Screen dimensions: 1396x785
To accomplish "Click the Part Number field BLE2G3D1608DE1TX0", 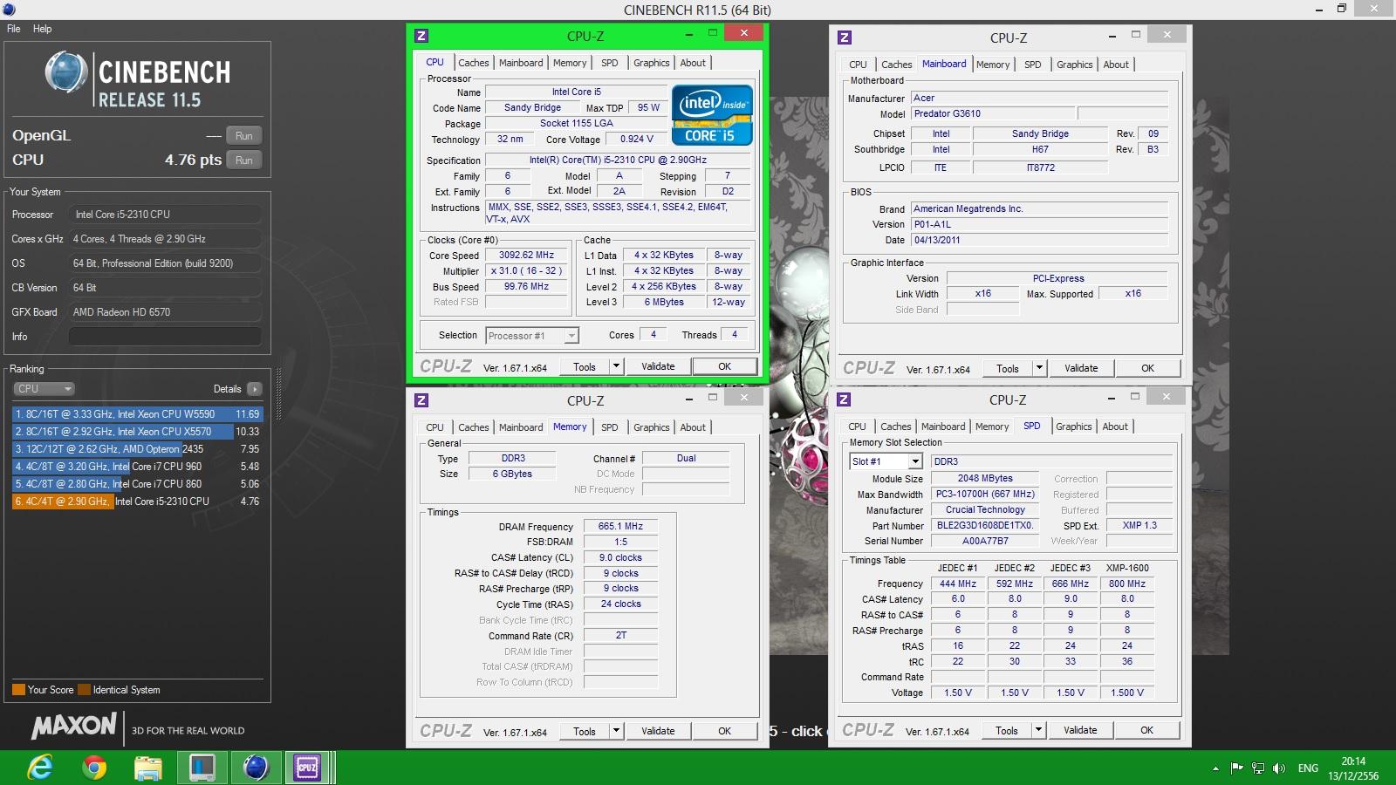I will (985, 526).
